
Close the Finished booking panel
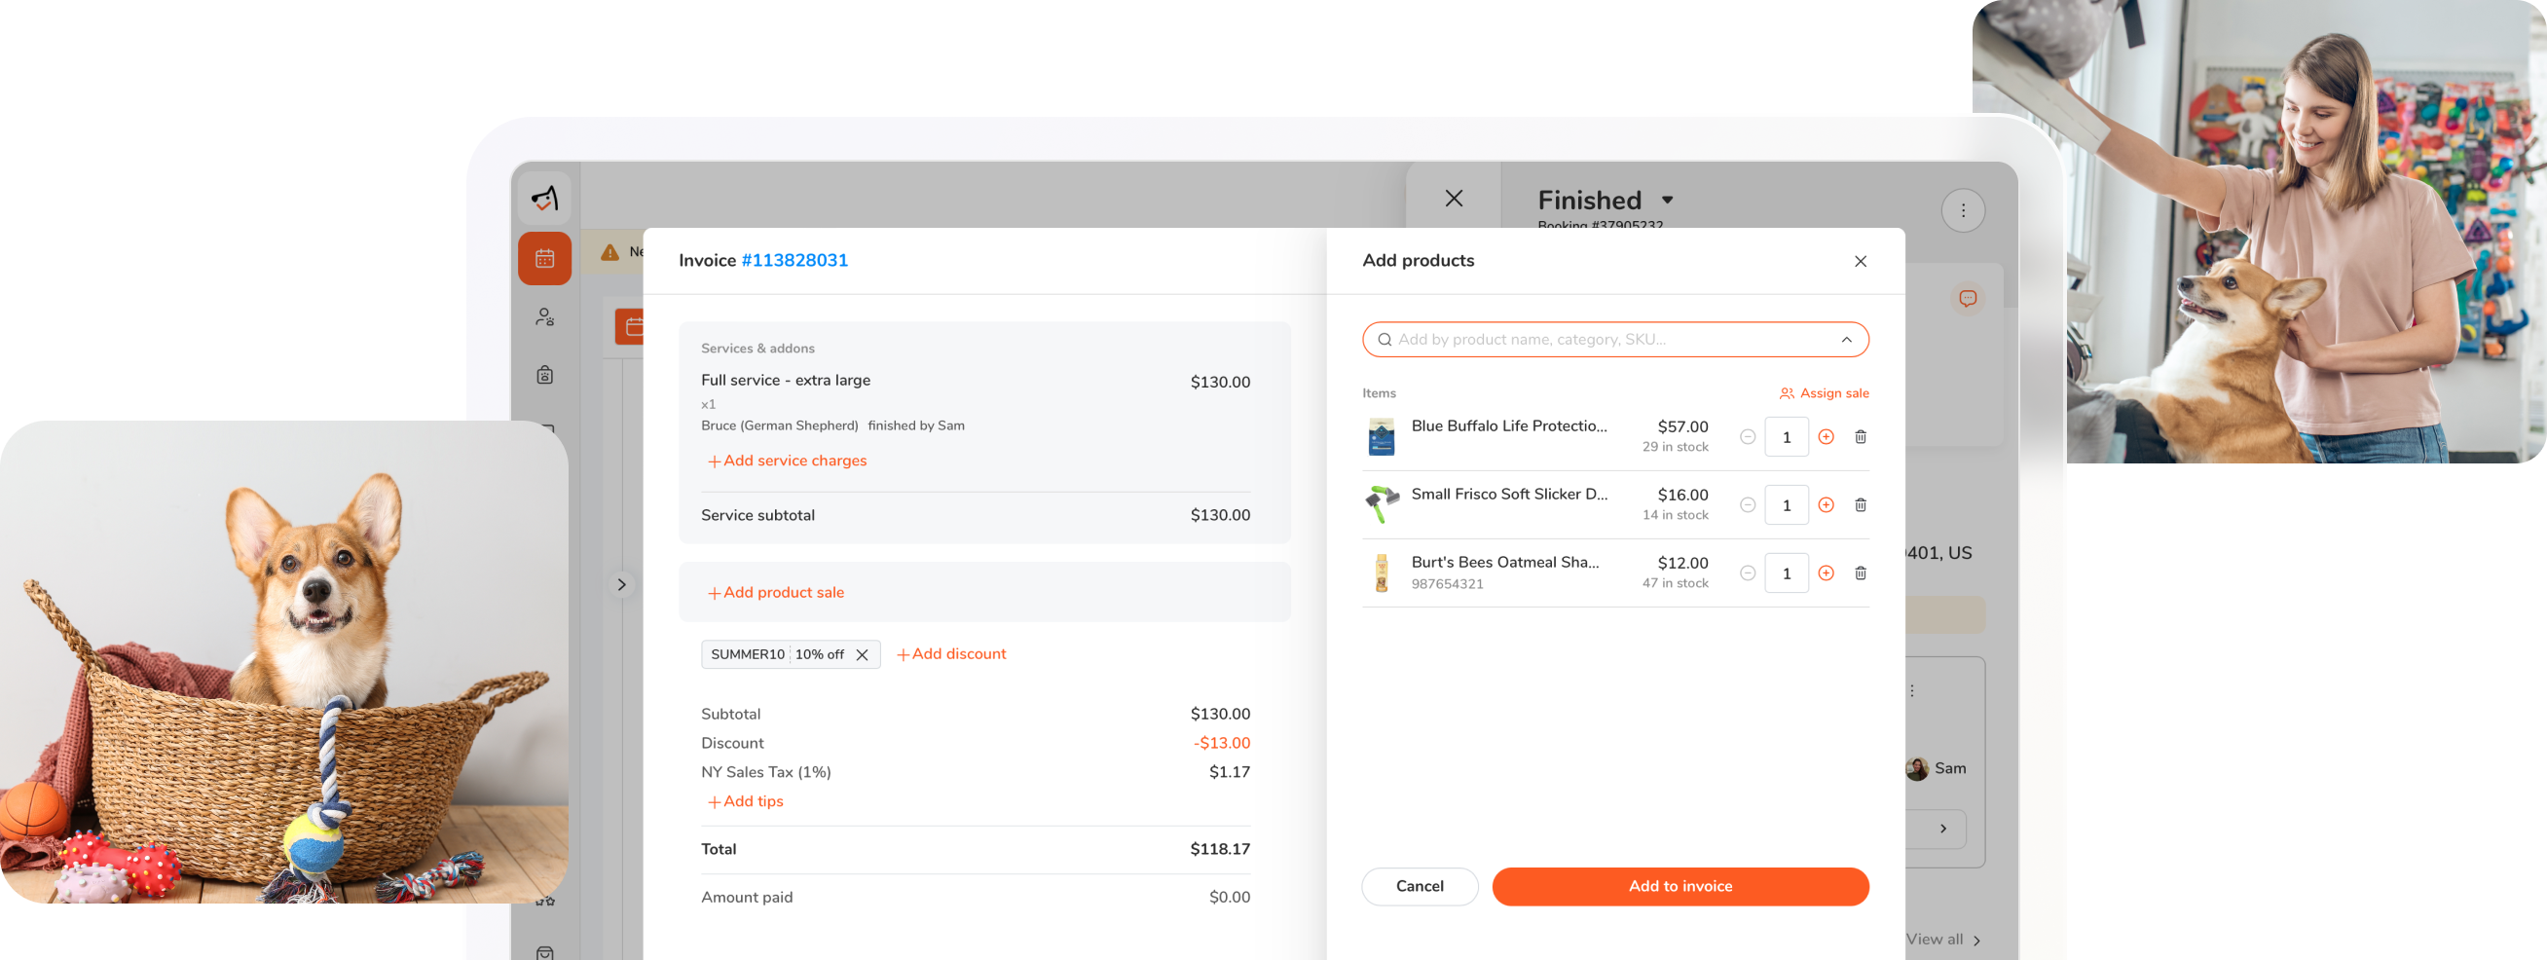click(x=1454, y=199)
